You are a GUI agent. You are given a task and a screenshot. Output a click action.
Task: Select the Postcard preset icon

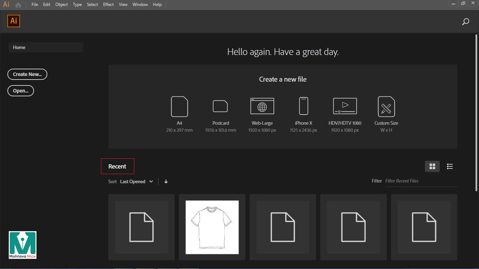tap(220, 106)
